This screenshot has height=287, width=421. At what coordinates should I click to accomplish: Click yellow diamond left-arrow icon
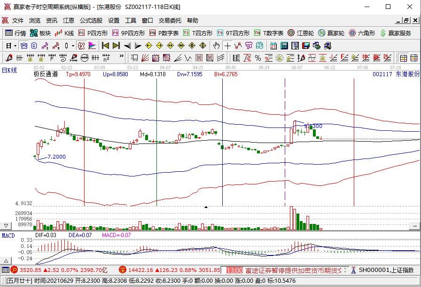click(148, 46)
